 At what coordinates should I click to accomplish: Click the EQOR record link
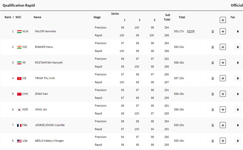[x=191, y=32]
